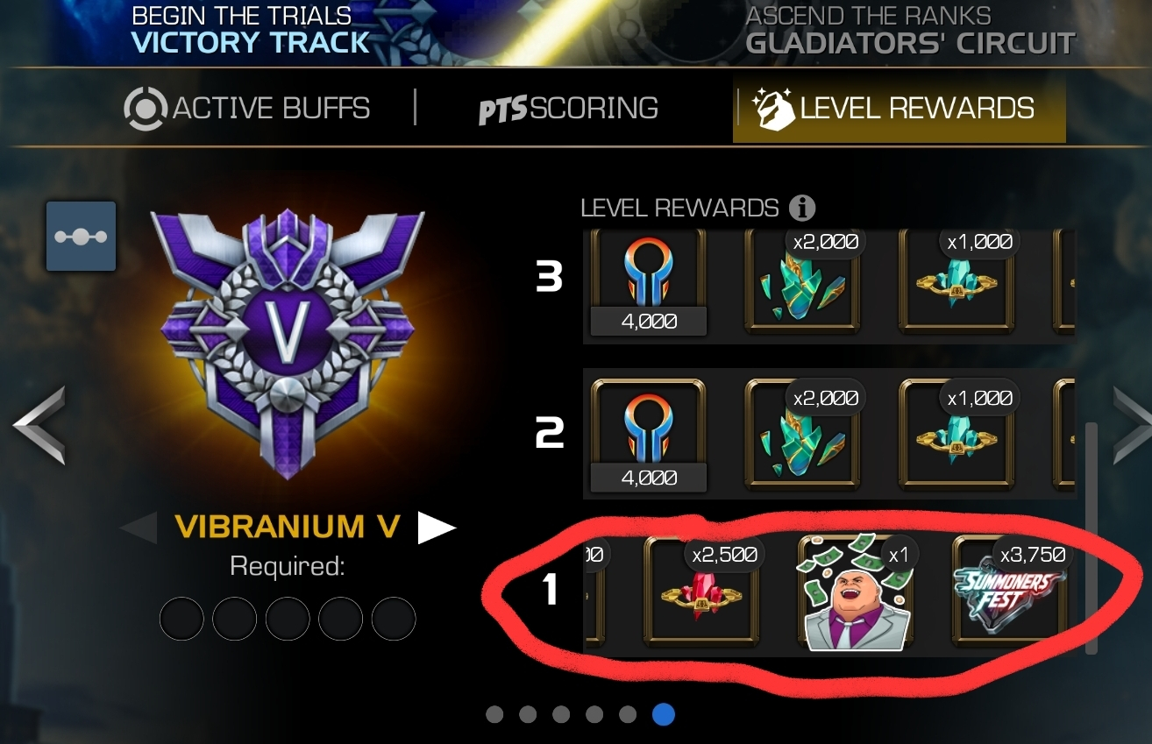
Task: Select previous rank arrow beside Vibranium V
Action: 139,527
